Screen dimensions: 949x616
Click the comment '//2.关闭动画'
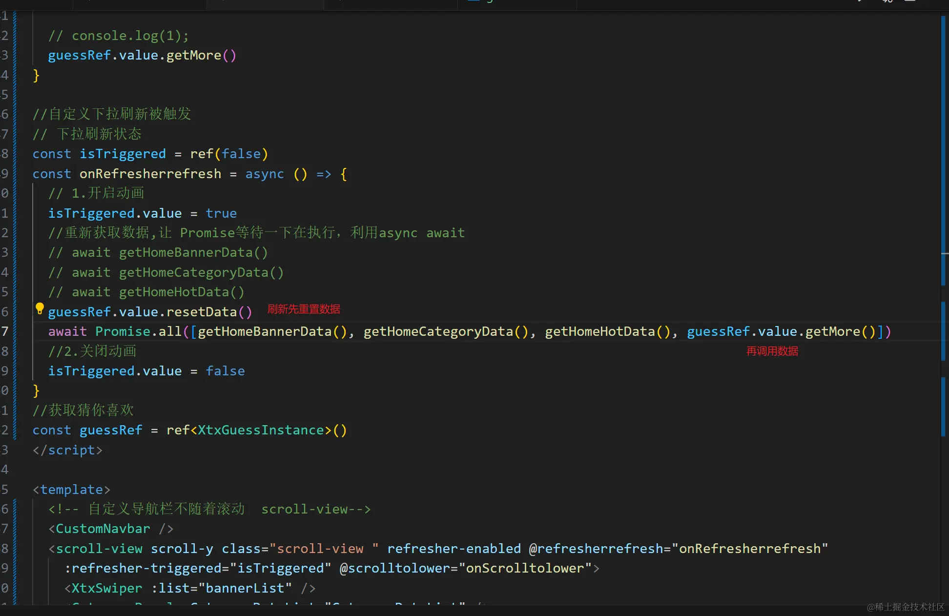tap(92, 351)
